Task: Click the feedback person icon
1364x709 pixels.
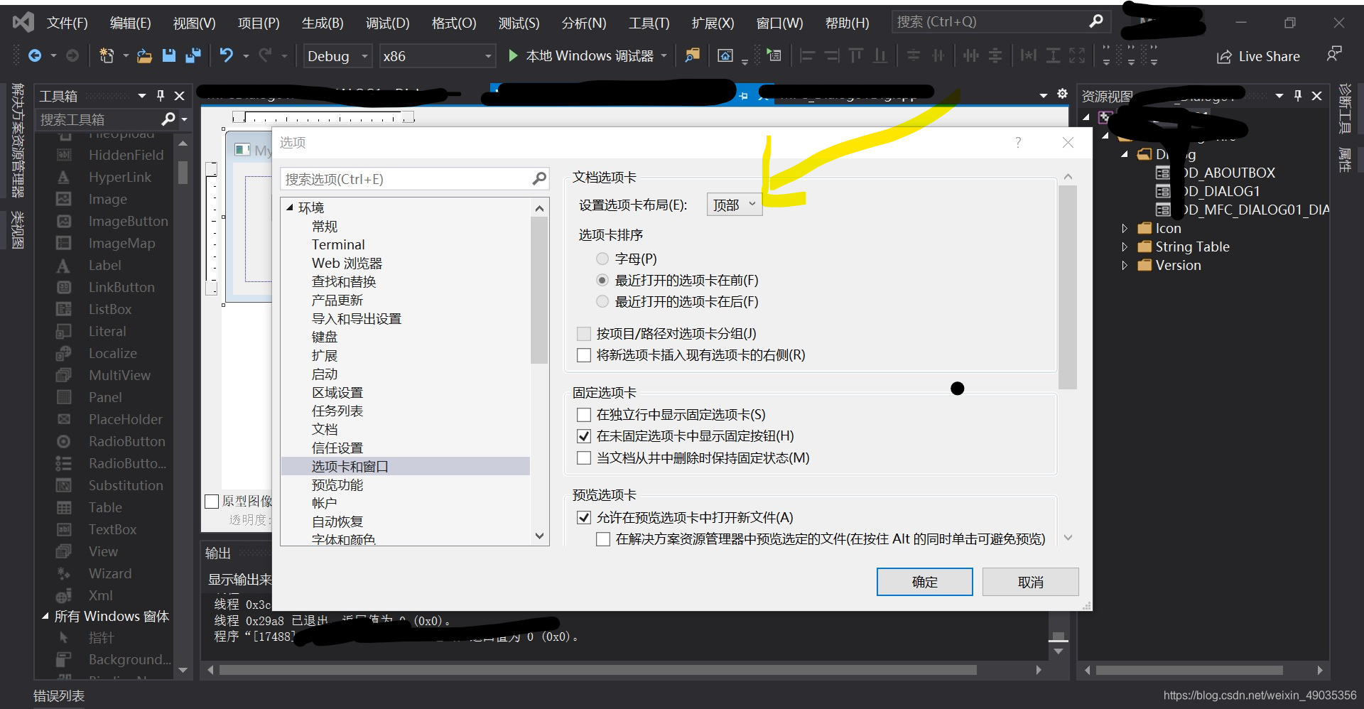Action: click(1334, 54)
